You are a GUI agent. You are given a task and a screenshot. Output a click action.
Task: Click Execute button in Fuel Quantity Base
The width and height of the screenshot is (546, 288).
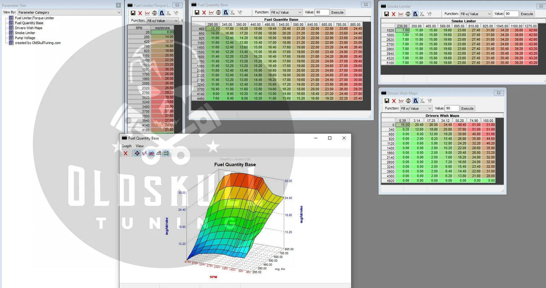[337, 12]
